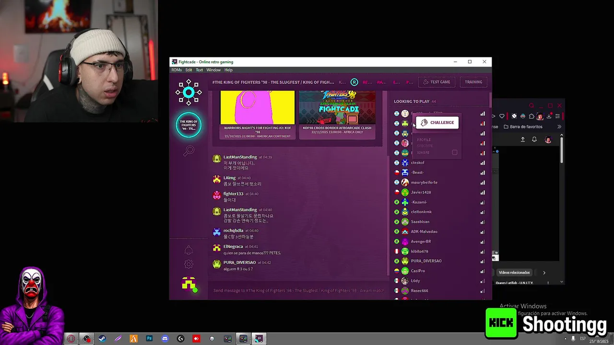This screenshot has height=345, width=614.
Task: Select player L0dy in the list
Action: click(x=415, y=281)
